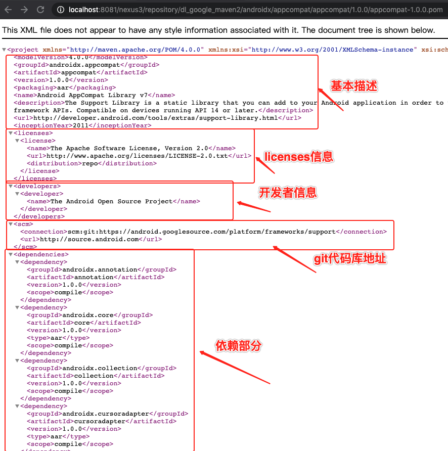Click the opening project root element tag
The height and width of the screenshot is (451, 448).
click(x=23, y=50)
